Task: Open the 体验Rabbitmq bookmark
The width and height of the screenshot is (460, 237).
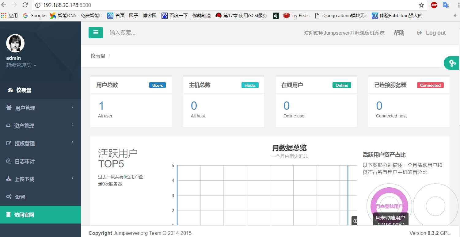Action: [x=397, y=15]
